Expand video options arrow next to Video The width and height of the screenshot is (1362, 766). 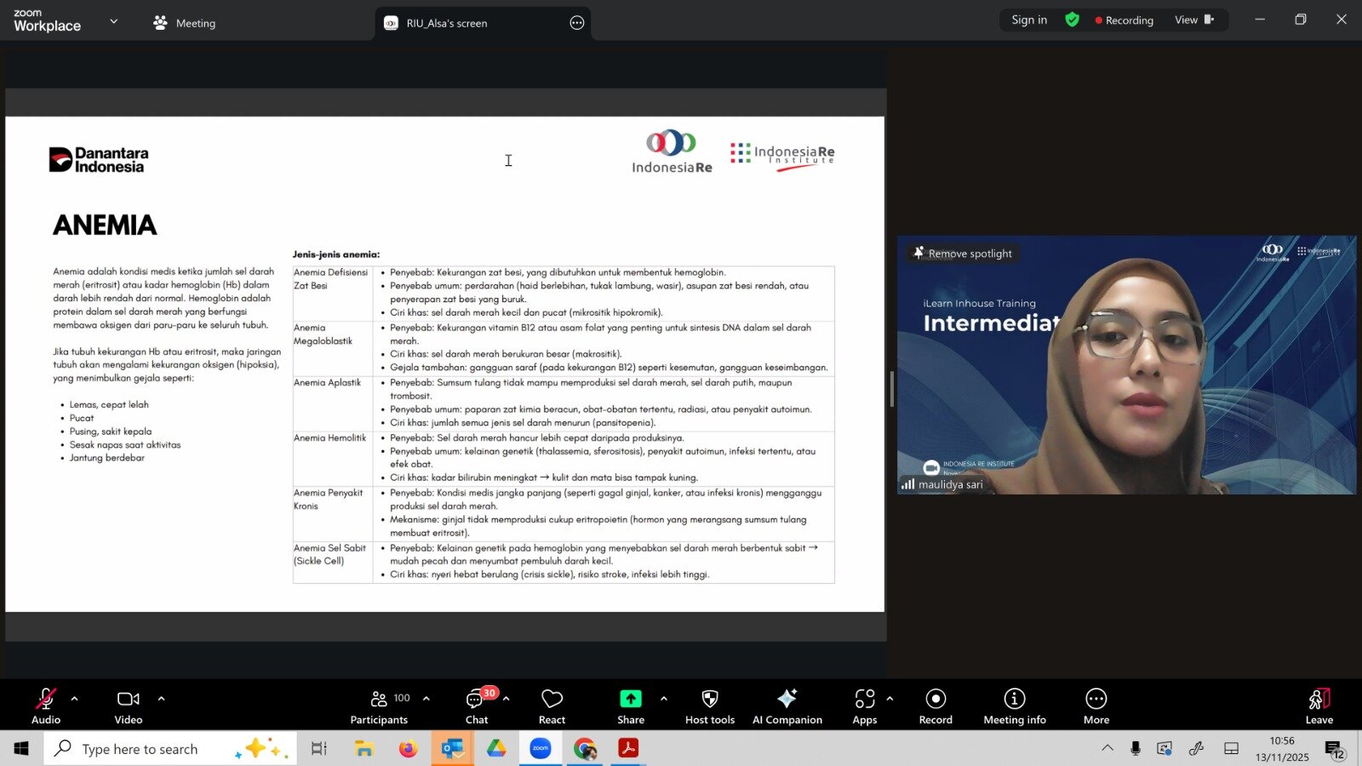161,699
